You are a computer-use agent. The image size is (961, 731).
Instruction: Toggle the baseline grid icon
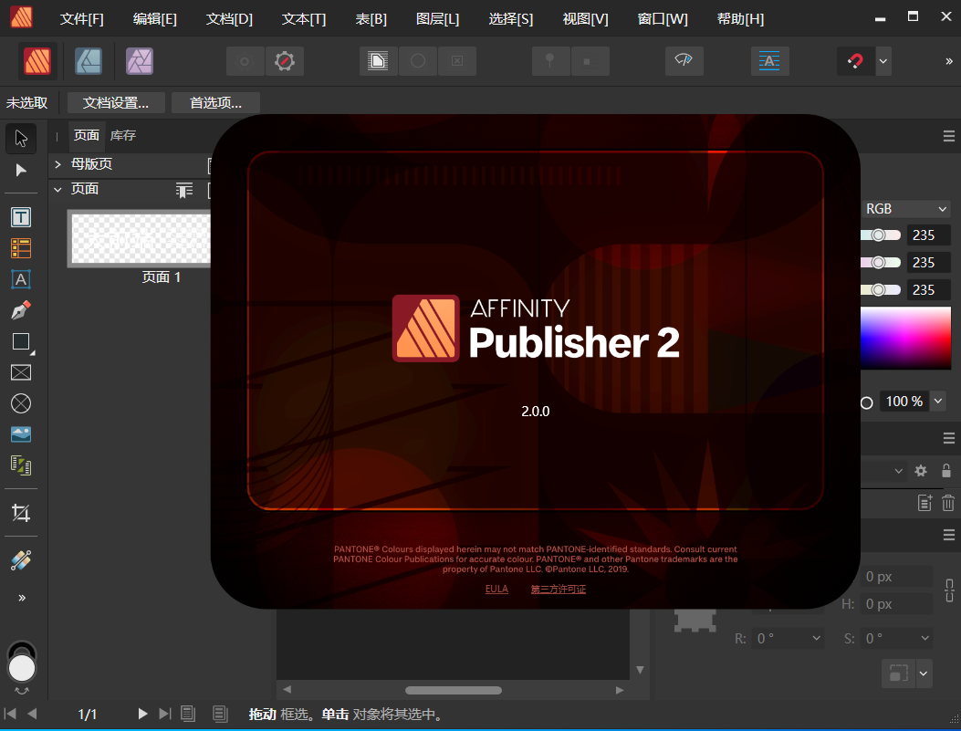[769, 61]
